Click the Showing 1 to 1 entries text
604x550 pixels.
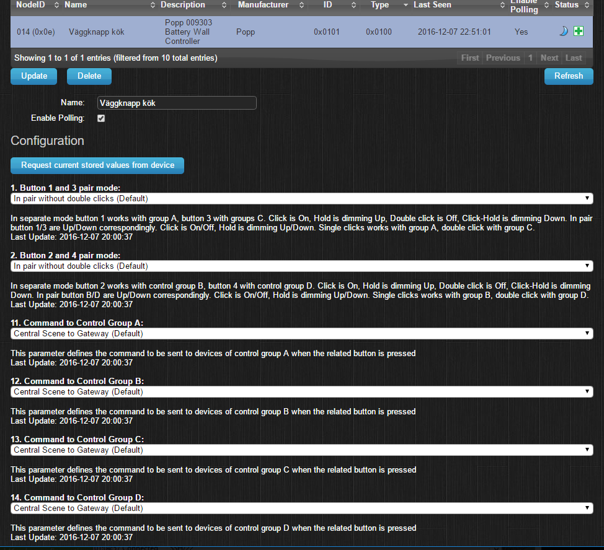pyautogui.click(x=115, y=58)
